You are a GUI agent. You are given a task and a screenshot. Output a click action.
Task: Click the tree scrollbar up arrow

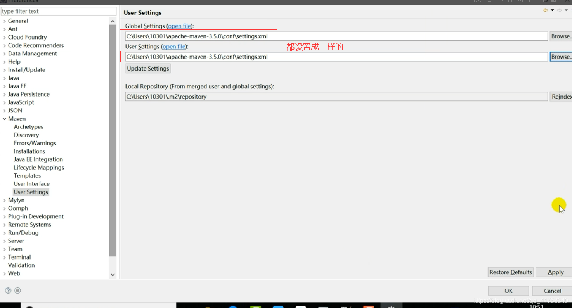click(113, 21)
